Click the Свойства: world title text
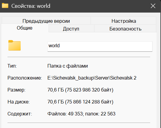Image resolution: width=161 pixels, height=128 pixels. click(31, 6)
